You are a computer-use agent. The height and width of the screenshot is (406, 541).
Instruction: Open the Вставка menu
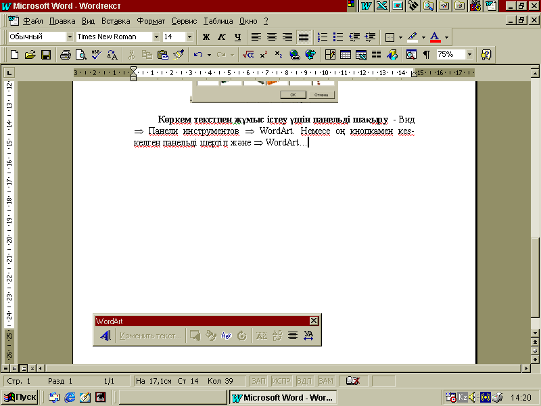coord(116,21)
